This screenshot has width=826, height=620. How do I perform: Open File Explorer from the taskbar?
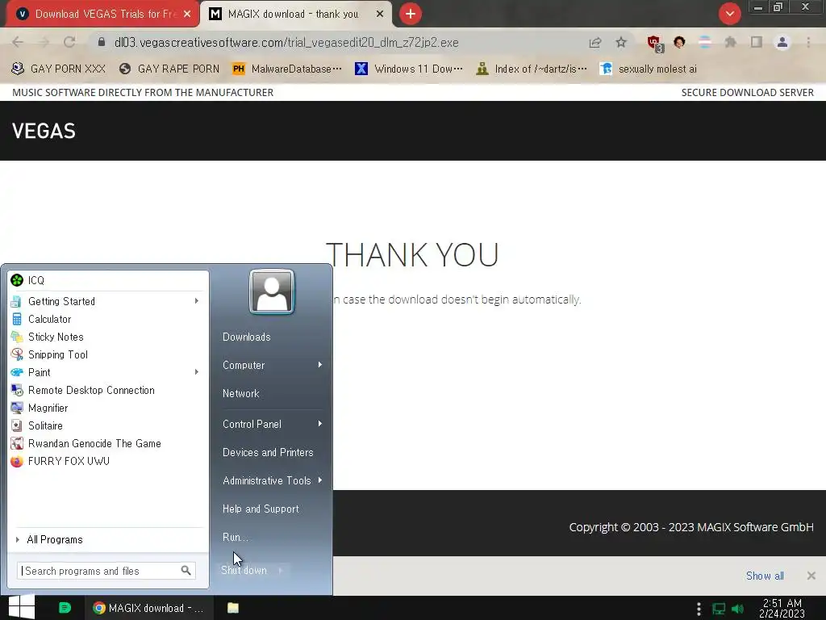233,608
